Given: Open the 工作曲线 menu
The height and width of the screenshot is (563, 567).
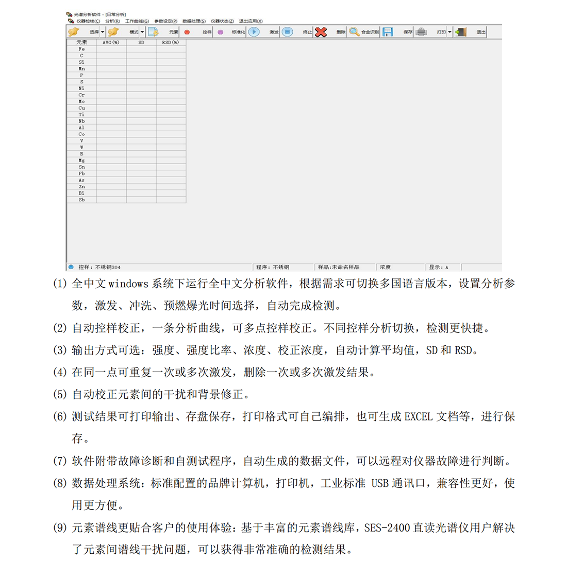Looking at the screenshot, I should 137,21.
